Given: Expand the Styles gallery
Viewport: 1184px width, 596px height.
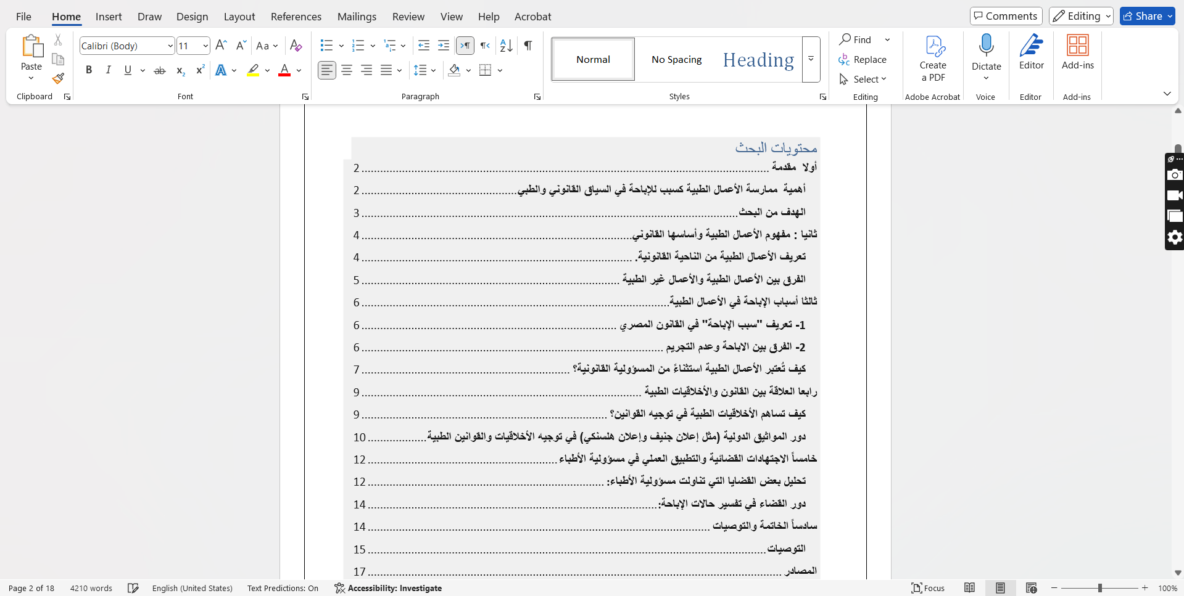Looking at the screenshot, I should 811,59.
